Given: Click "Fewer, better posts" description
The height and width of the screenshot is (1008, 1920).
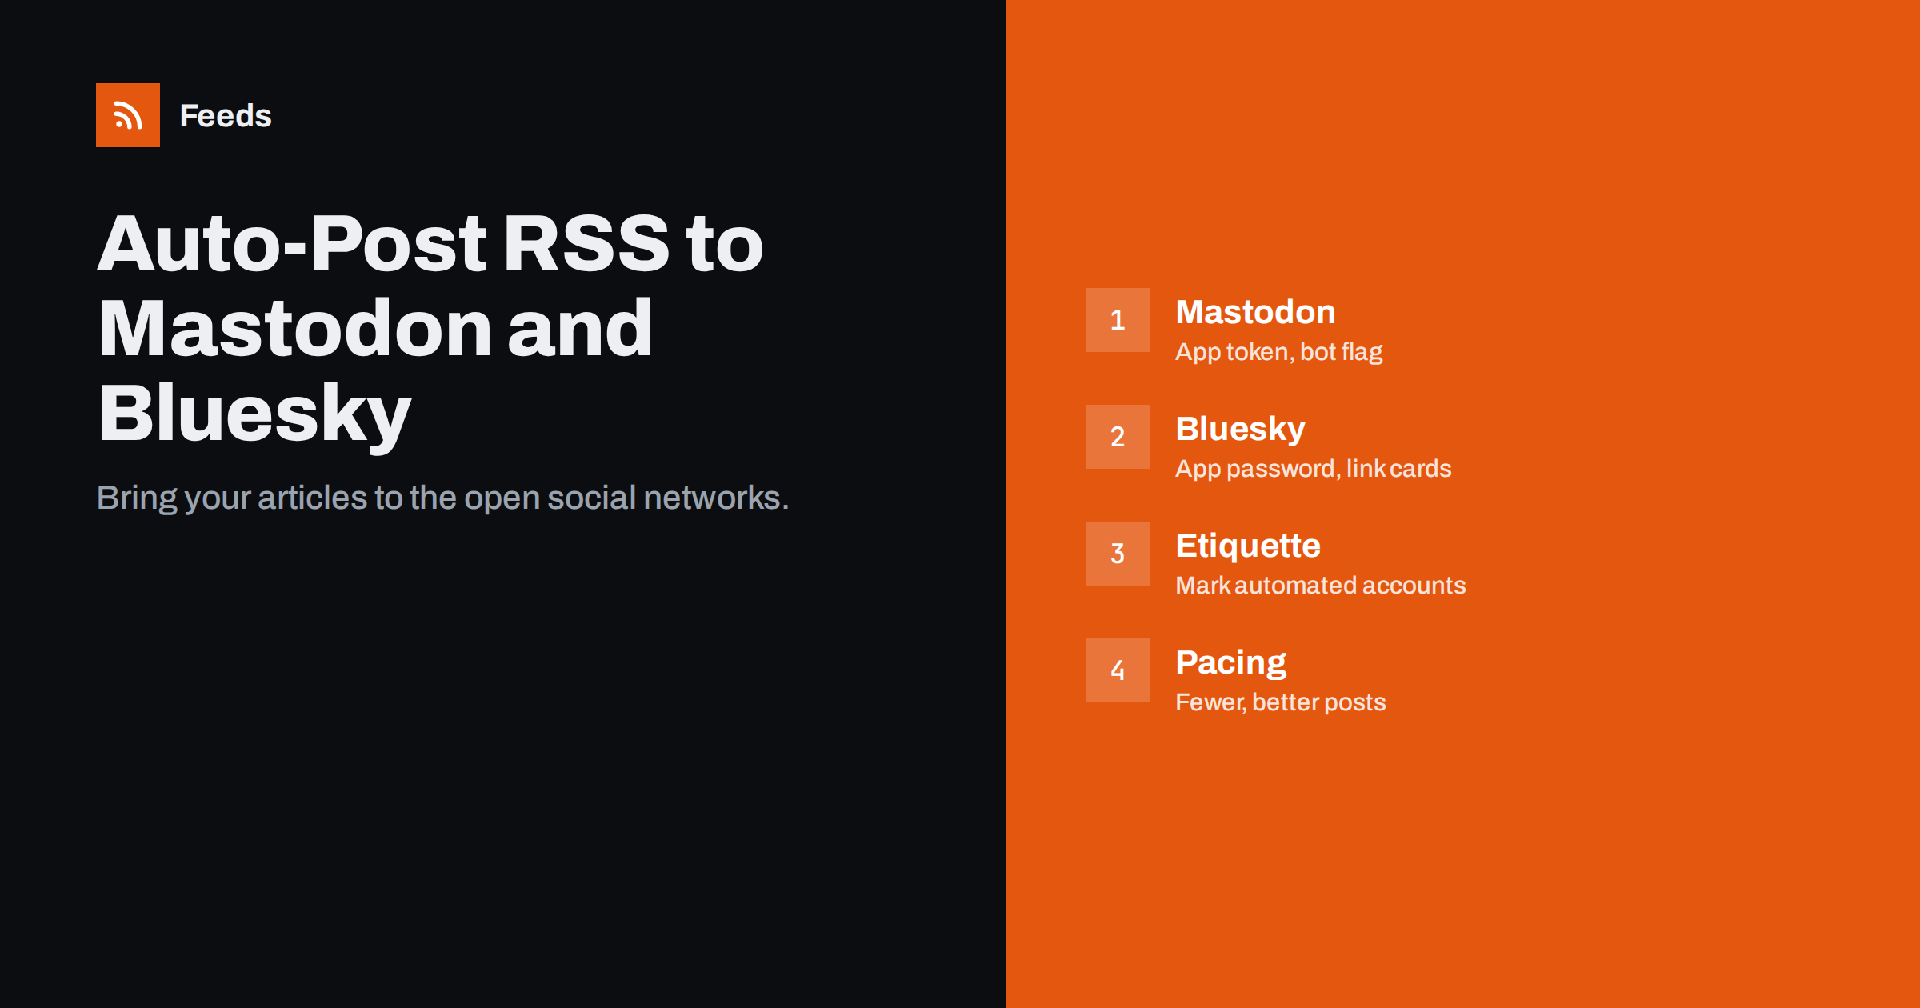Looking at the screenshot, I should pos(1280,702).
